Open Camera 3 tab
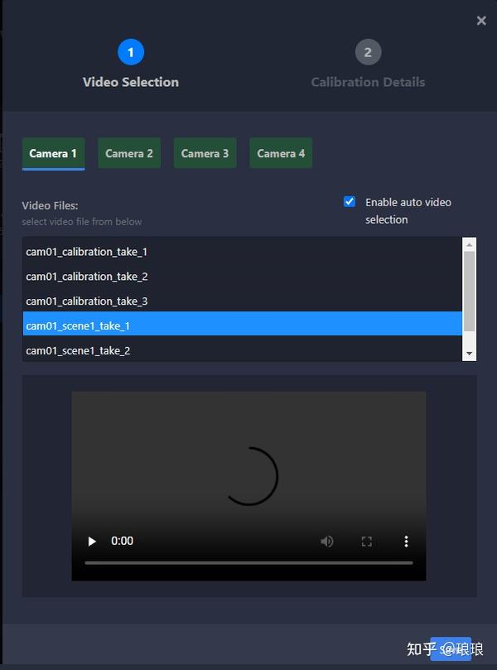This screenshot has height=670, width=497. (x=205, y=153)
